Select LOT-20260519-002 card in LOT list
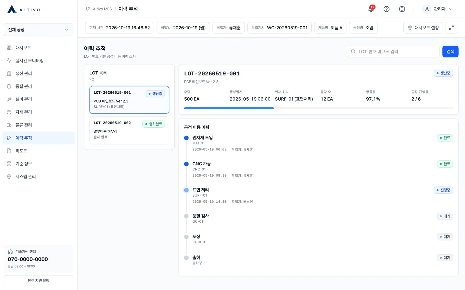The width and height of the screenshot is (465, 290). click(129, 130)
